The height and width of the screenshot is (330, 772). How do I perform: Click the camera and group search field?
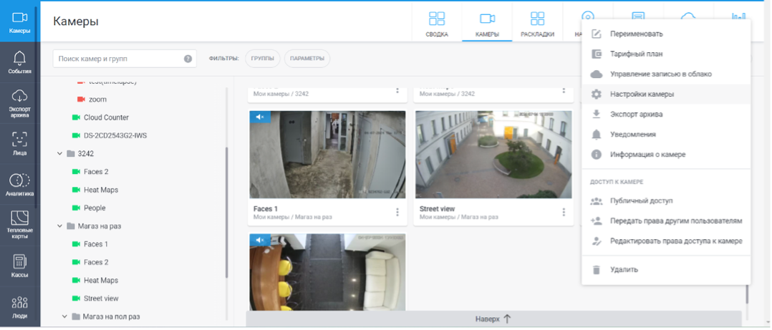click(118, 59)
